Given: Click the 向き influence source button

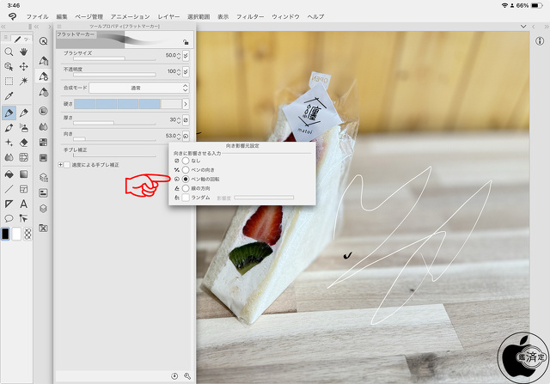Looking at the screenshot, I should (x=186, y=136).
